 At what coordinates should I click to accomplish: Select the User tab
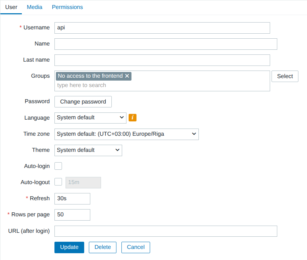(x=11, y=7)
